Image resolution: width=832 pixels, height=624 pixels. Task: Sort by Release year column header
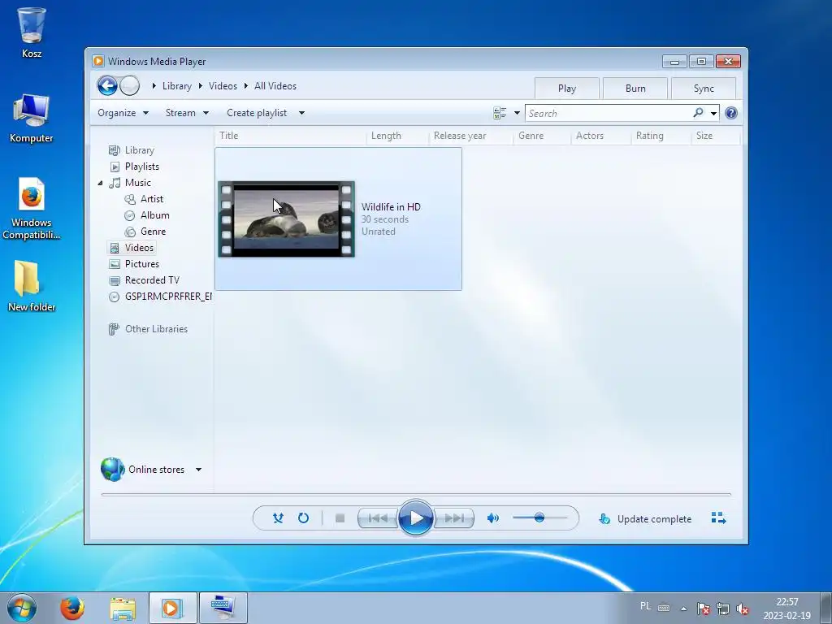pyautogui.click(x=471, y=136)
